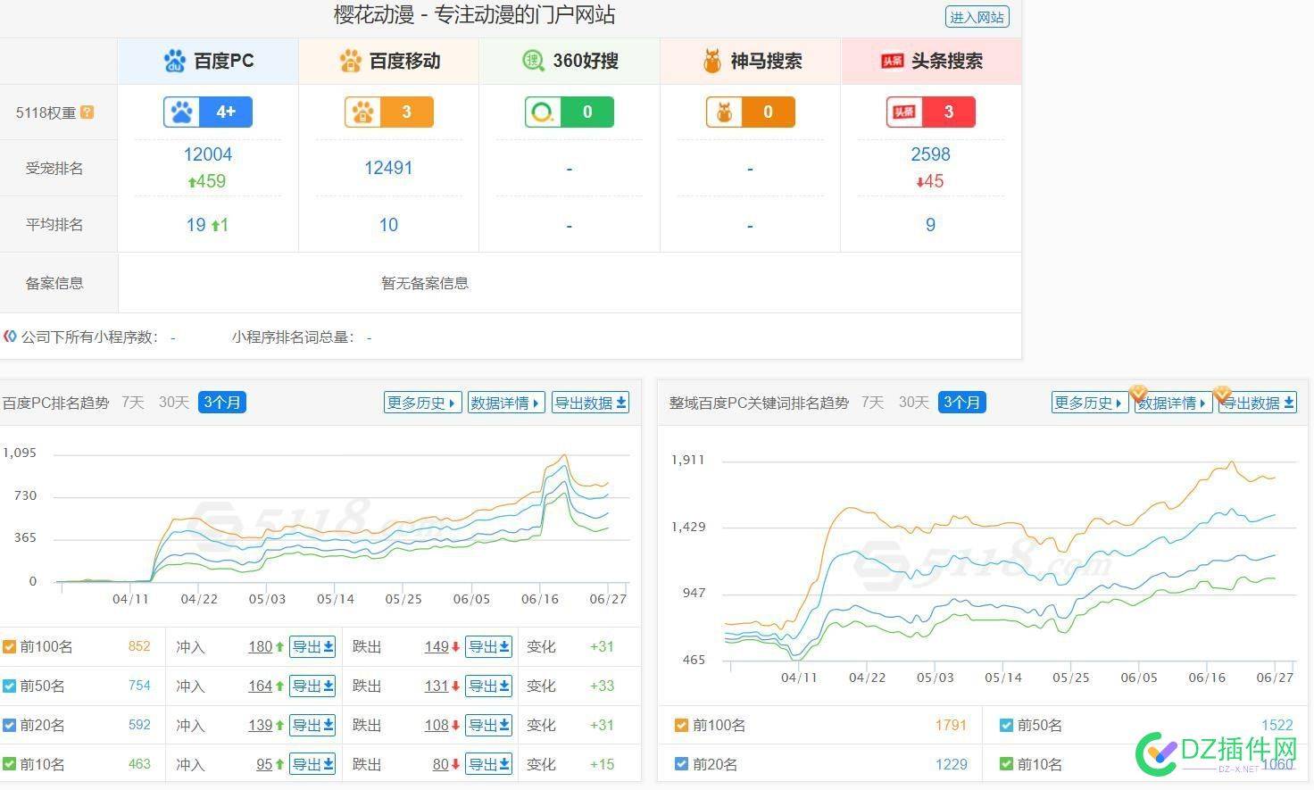
Task: Switch 百度PC排名趋势 chart to 7天
Action: [x=132, y=403]
